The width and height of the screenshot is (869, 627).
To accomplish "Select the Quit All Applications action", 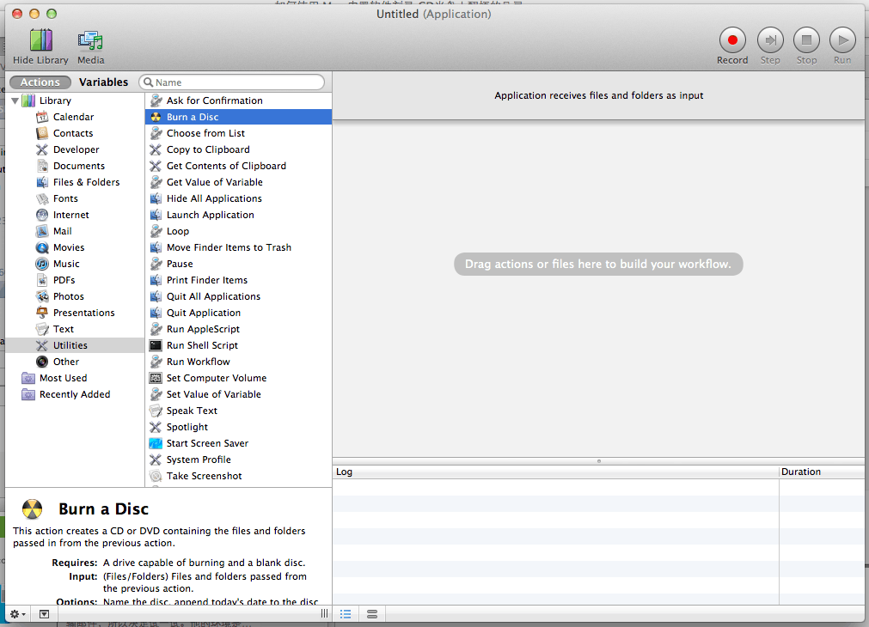I will point(238,296).
